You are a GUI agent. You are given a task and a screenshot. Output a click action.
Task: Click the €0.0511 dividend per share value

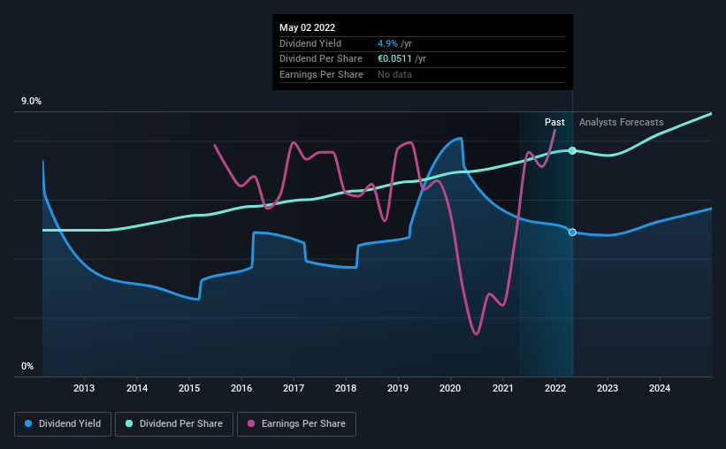pyautogui.click(x=394, y=59)
